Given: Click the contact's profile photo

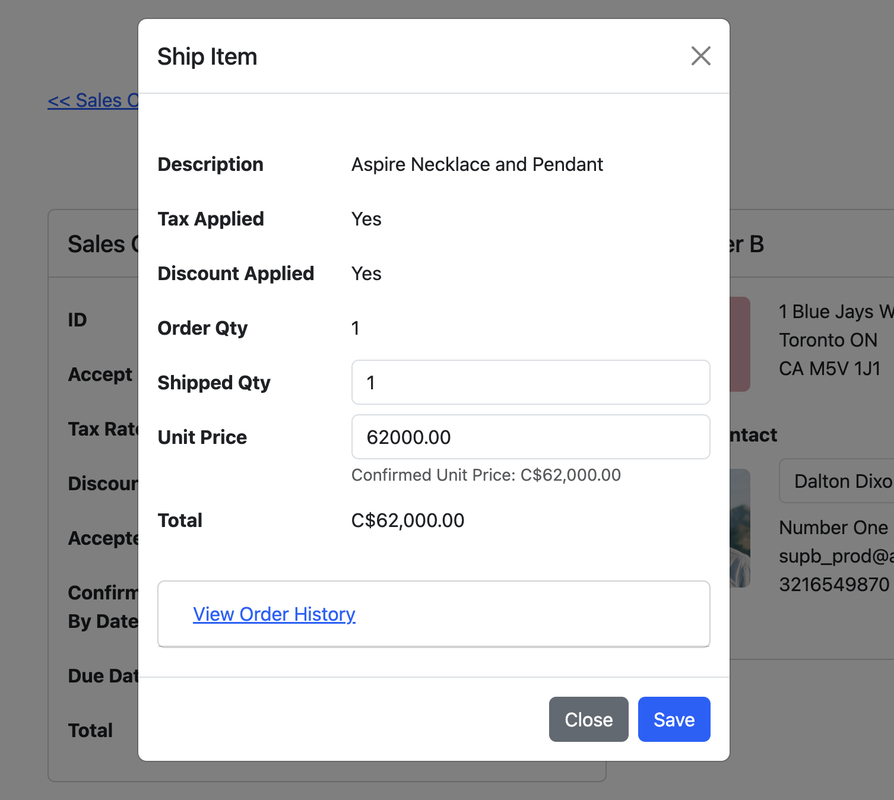Looking at the screenshot, I should coord(740,528).
